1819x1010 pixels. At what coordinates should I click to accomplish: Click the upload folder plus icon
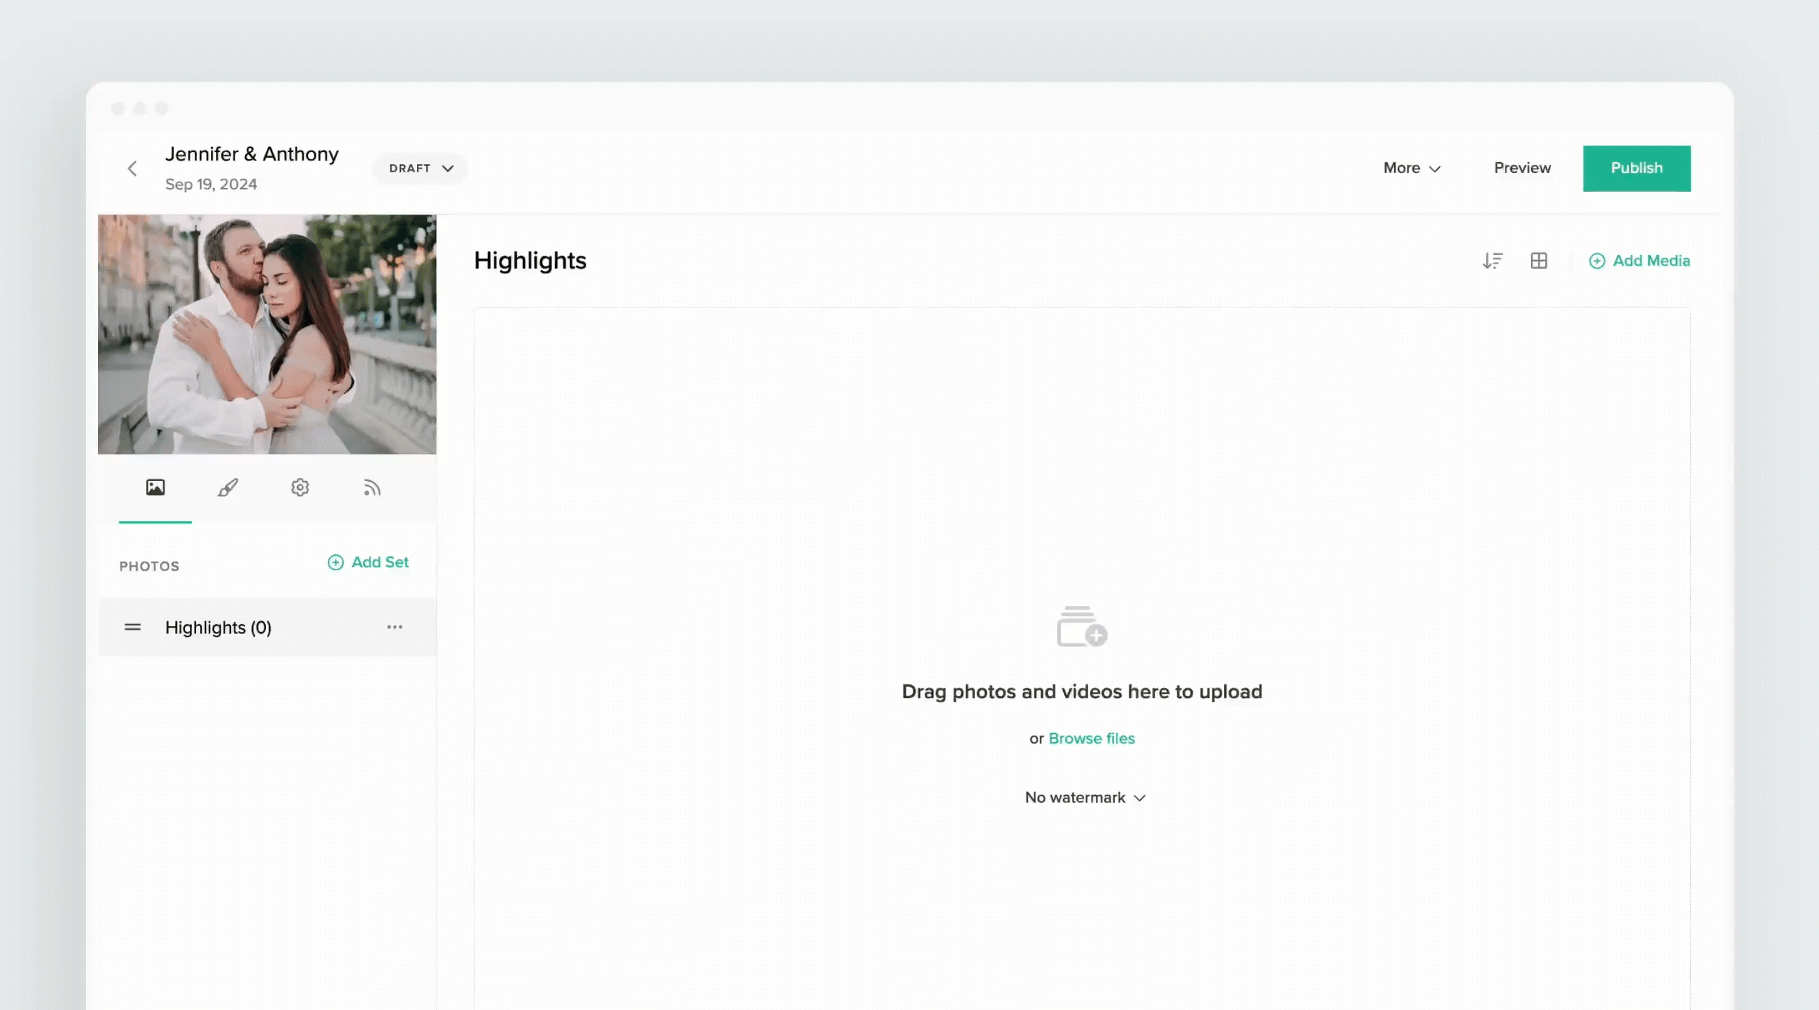click(x=1082, y=626)
